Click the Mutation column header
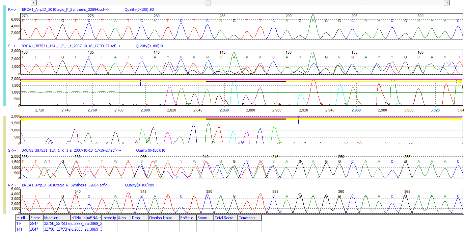This screenshot has height=232, width=464. [57, 218]
